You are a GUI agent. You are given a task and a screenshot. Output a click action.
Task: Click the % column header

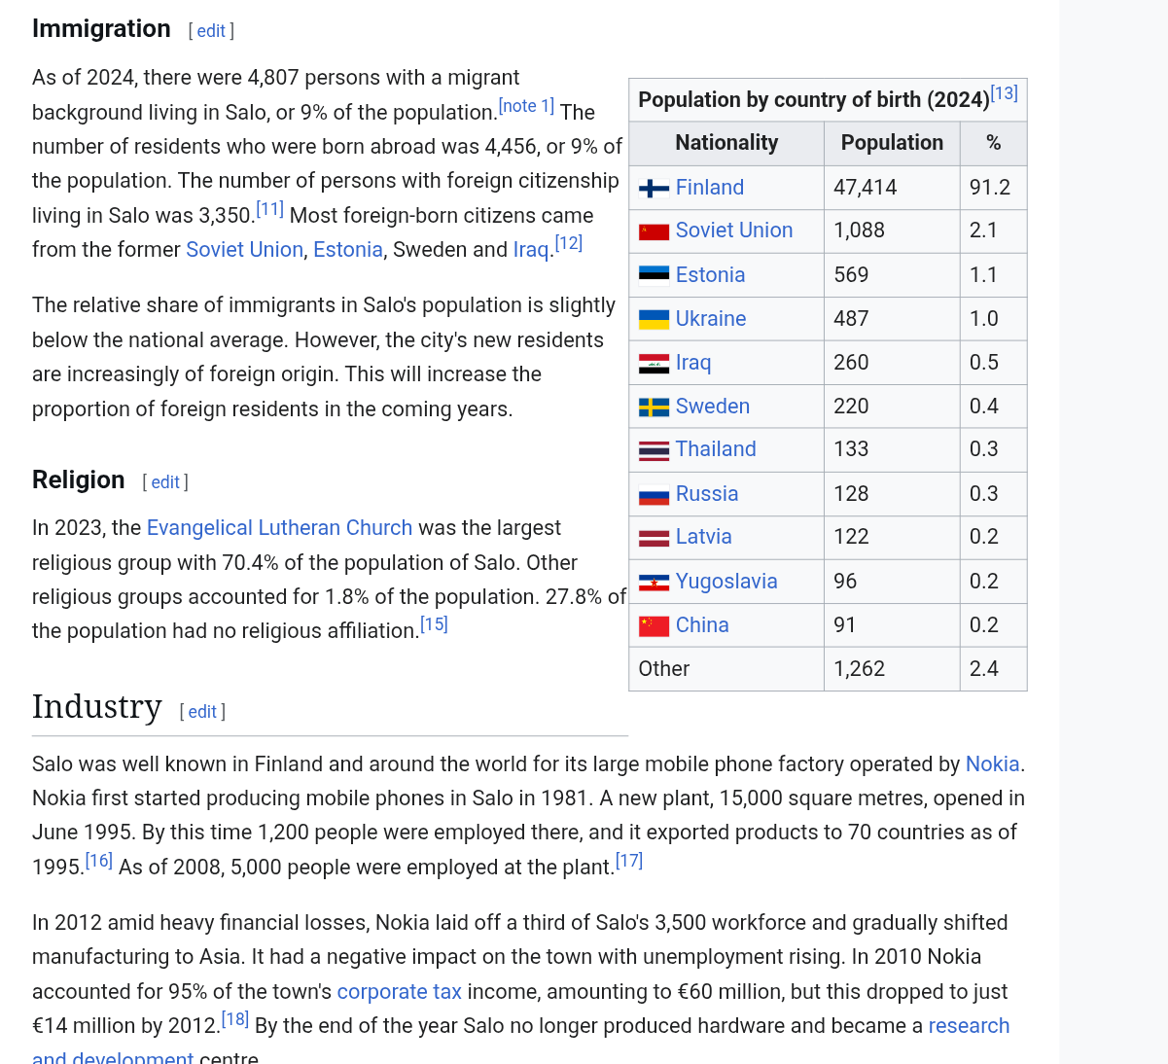993,143
